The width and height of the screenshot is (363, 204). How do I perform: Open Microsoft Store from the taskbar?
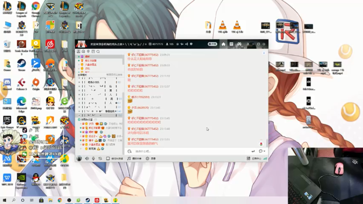[41, 200]
